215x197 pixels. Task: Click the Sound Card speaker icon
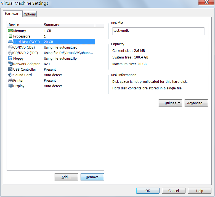click(x=10, y=75)
